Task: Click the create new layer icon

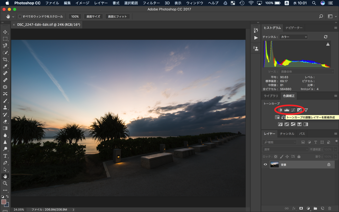Action: click(322, 208)
